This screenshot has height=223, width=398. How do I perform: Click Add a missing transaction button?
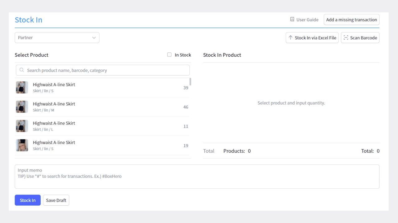[351, 20]
